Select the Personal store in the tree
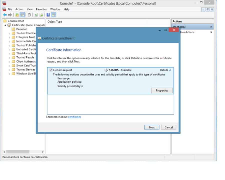 click(x=21, y=29)
